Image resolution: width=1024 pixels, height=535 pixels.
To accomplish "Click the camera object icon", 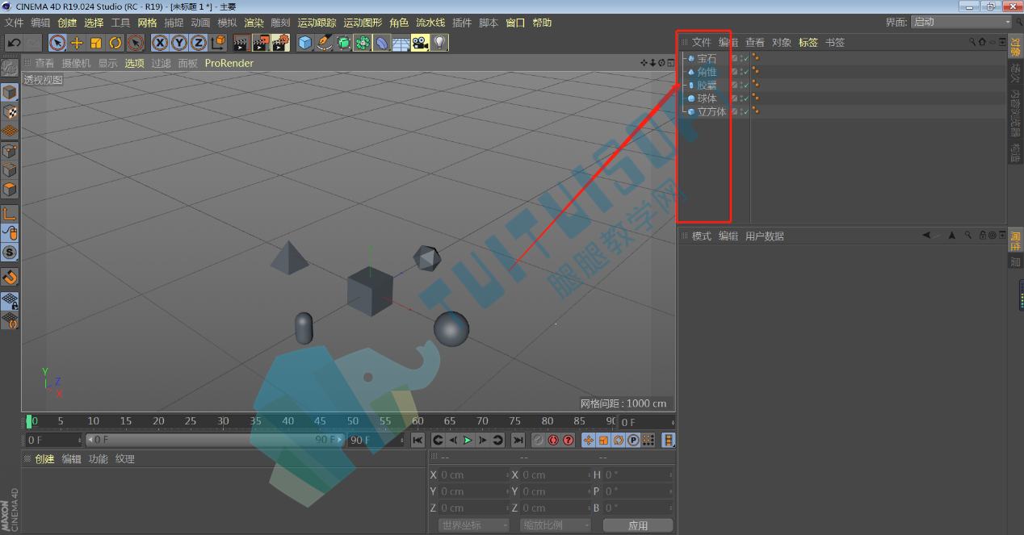I will click(420, 43).
